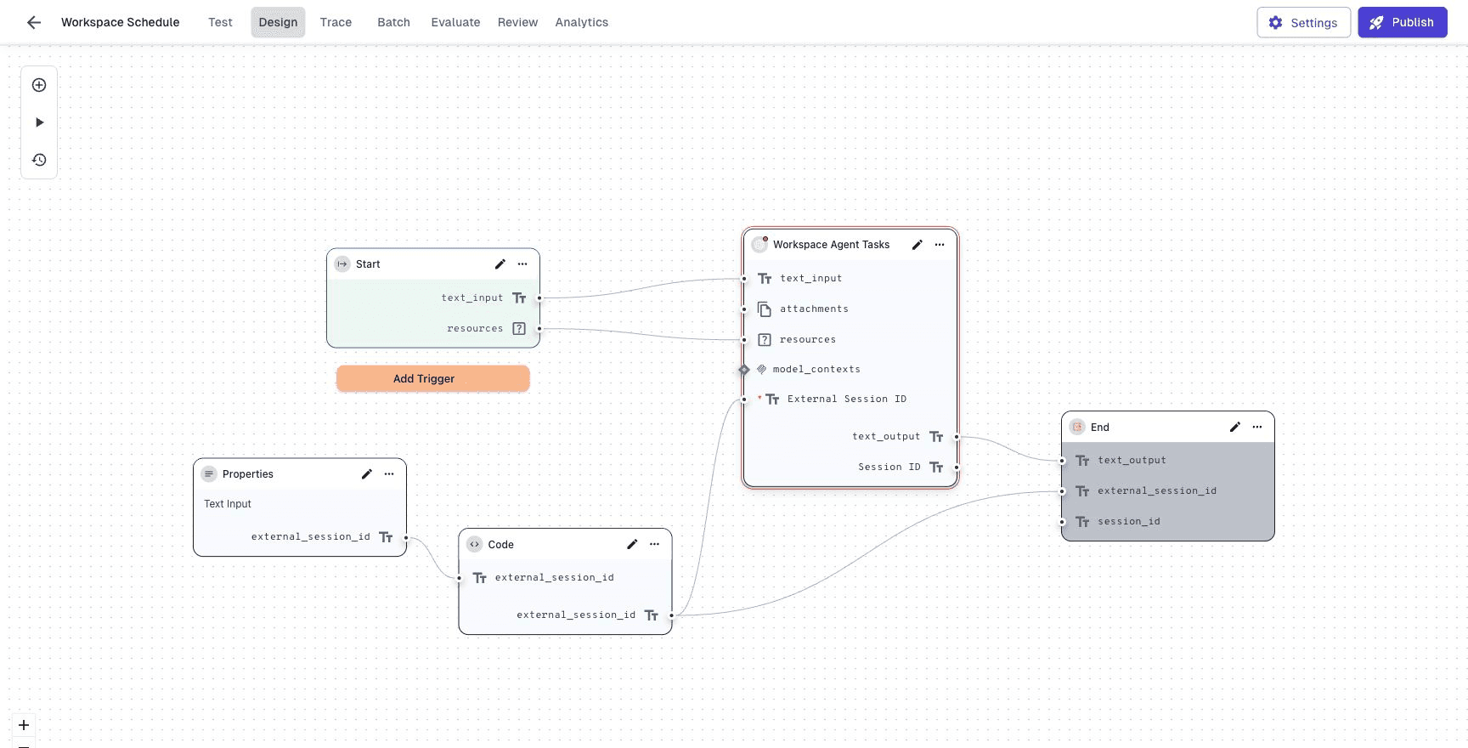Add a new node with plus-circle icon
Screen dimensions: 1468x748
point(39,85)
